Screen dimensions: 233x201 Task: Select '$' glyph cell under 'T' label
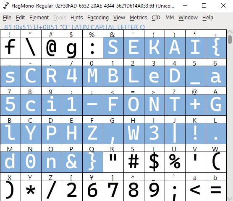click(x=154, y=162)
